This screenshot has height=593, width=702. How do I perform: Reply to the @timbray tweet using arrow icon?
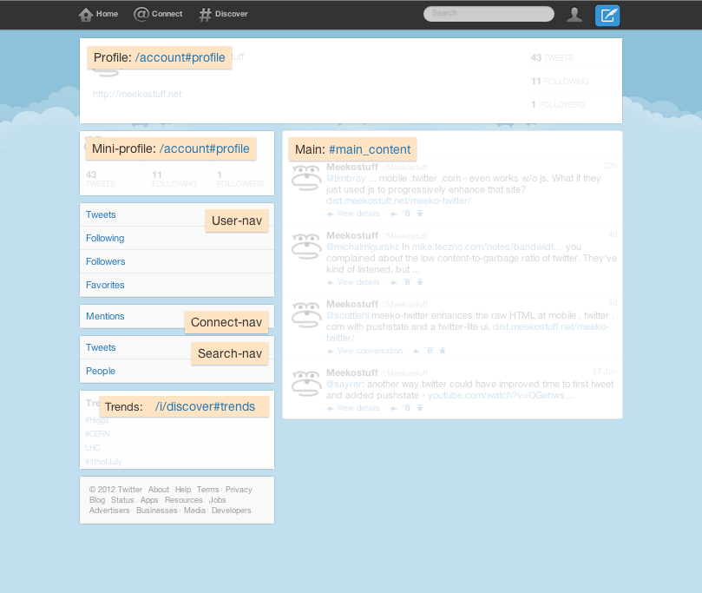pyautogui.click(x=394, y=213)
